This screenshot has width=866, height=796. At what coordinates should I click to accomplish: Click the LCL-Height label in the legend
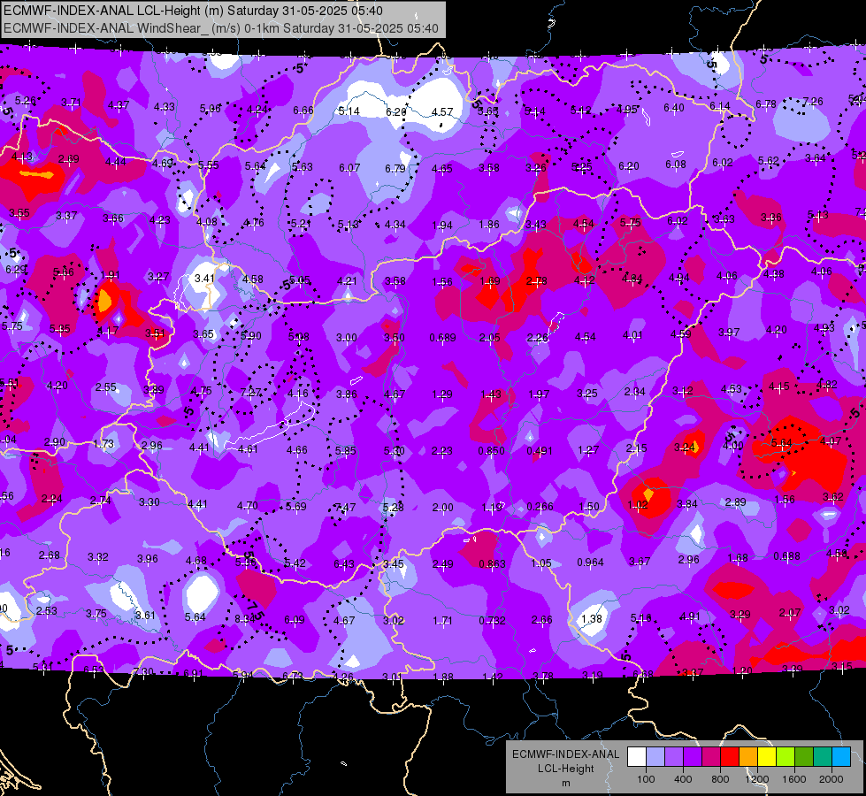tap(565, 769)
